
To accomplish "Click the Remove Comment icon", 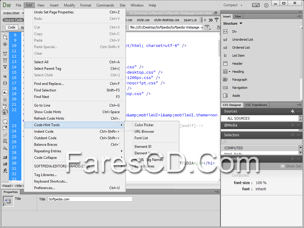I will pyautogui.click(x=5, y=128).
